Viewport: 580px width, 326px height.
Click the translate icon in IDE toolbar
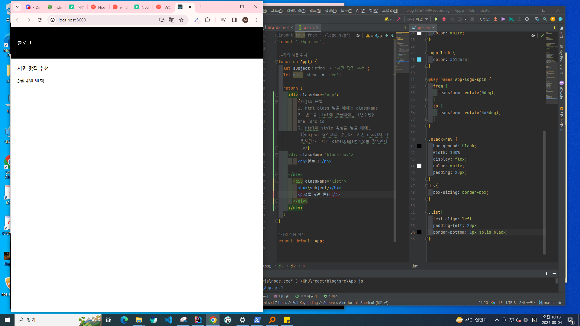[x=537, y=19]
